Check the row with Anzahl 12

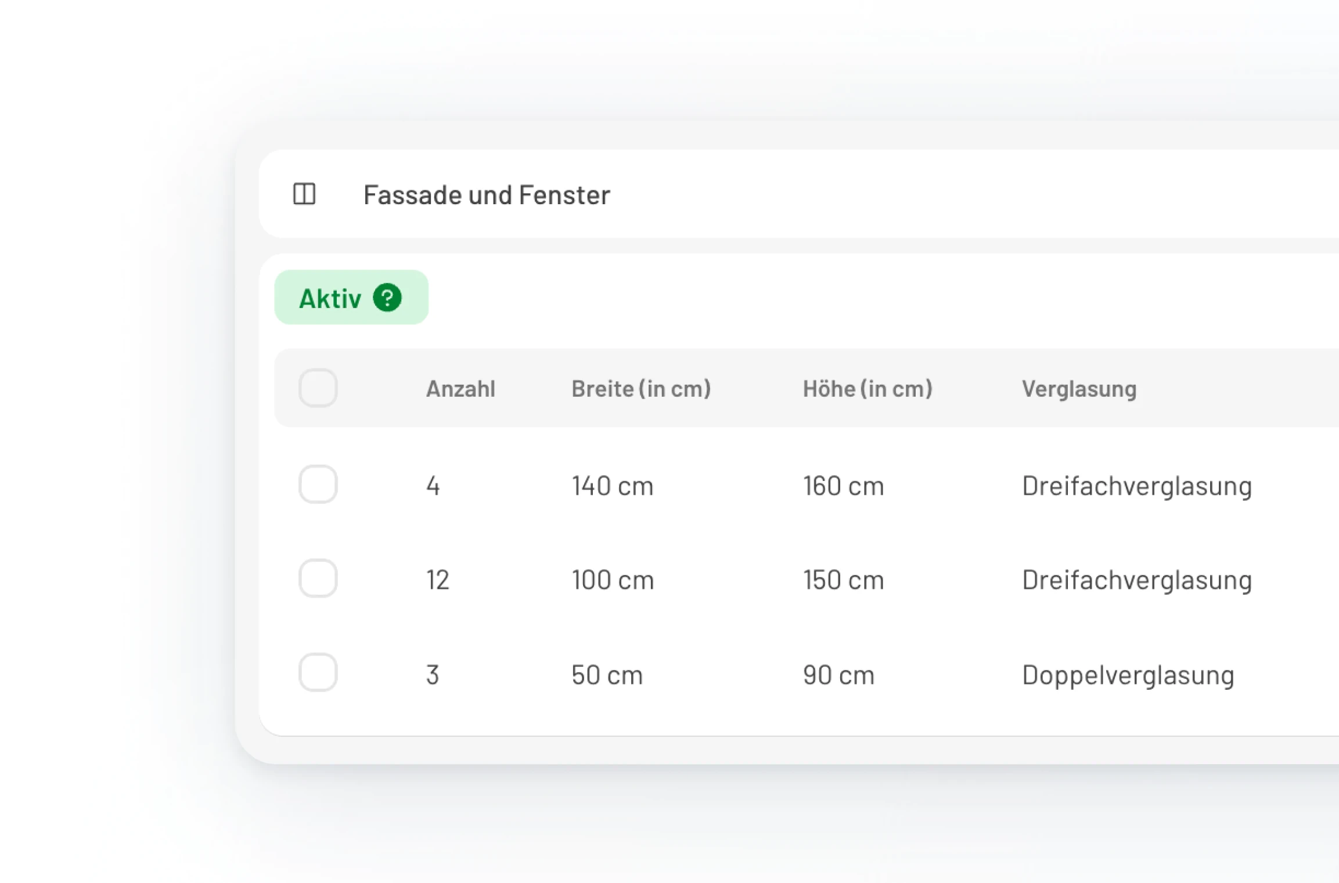tap(318, 578)
